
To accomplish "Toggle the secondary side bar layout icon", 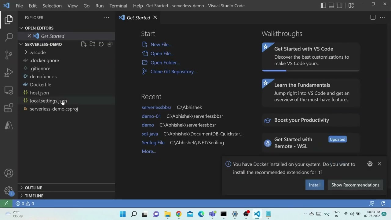I will pos(340,5).
